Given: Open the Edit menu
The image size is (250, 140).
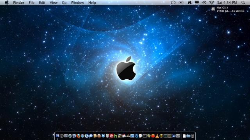Looking at the screenshot, I should 42,3.
